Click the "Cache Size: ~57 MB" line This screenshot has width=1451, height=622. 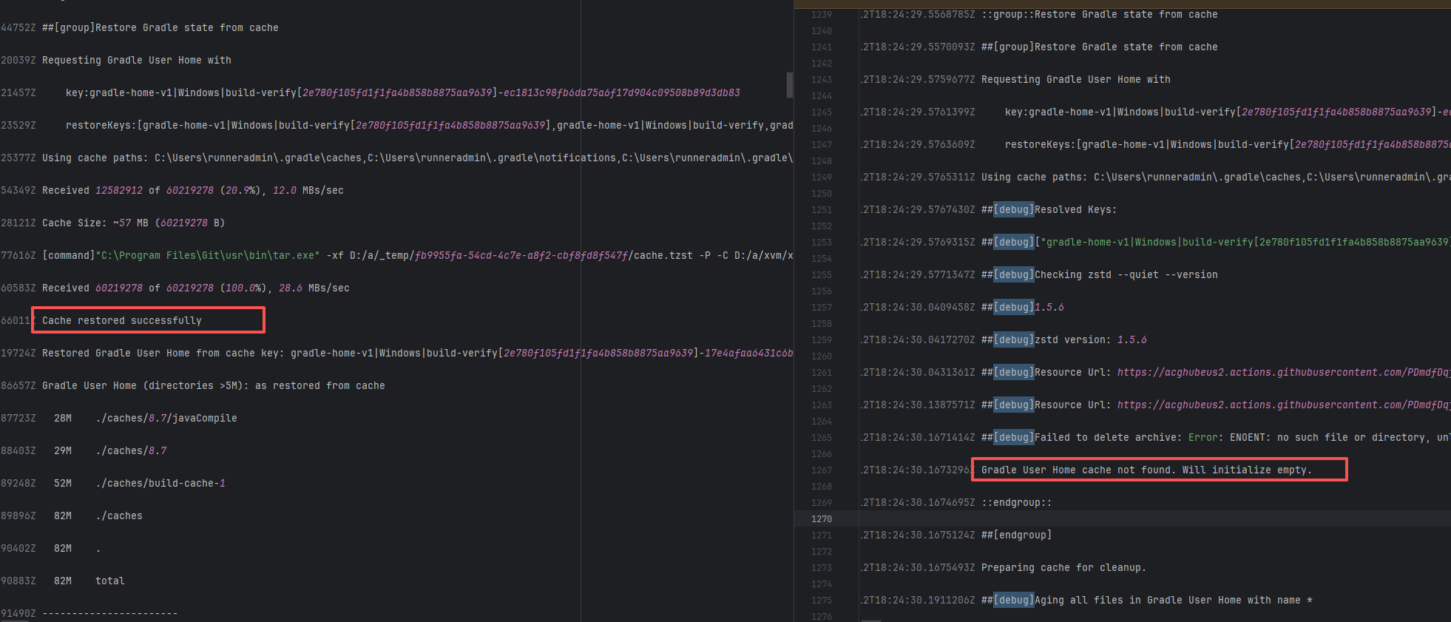coord(133,223)
